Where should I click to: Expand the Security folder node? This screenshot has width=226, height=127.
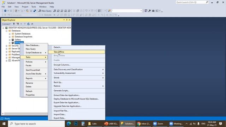pyautogui.click(x=6, y=46)
